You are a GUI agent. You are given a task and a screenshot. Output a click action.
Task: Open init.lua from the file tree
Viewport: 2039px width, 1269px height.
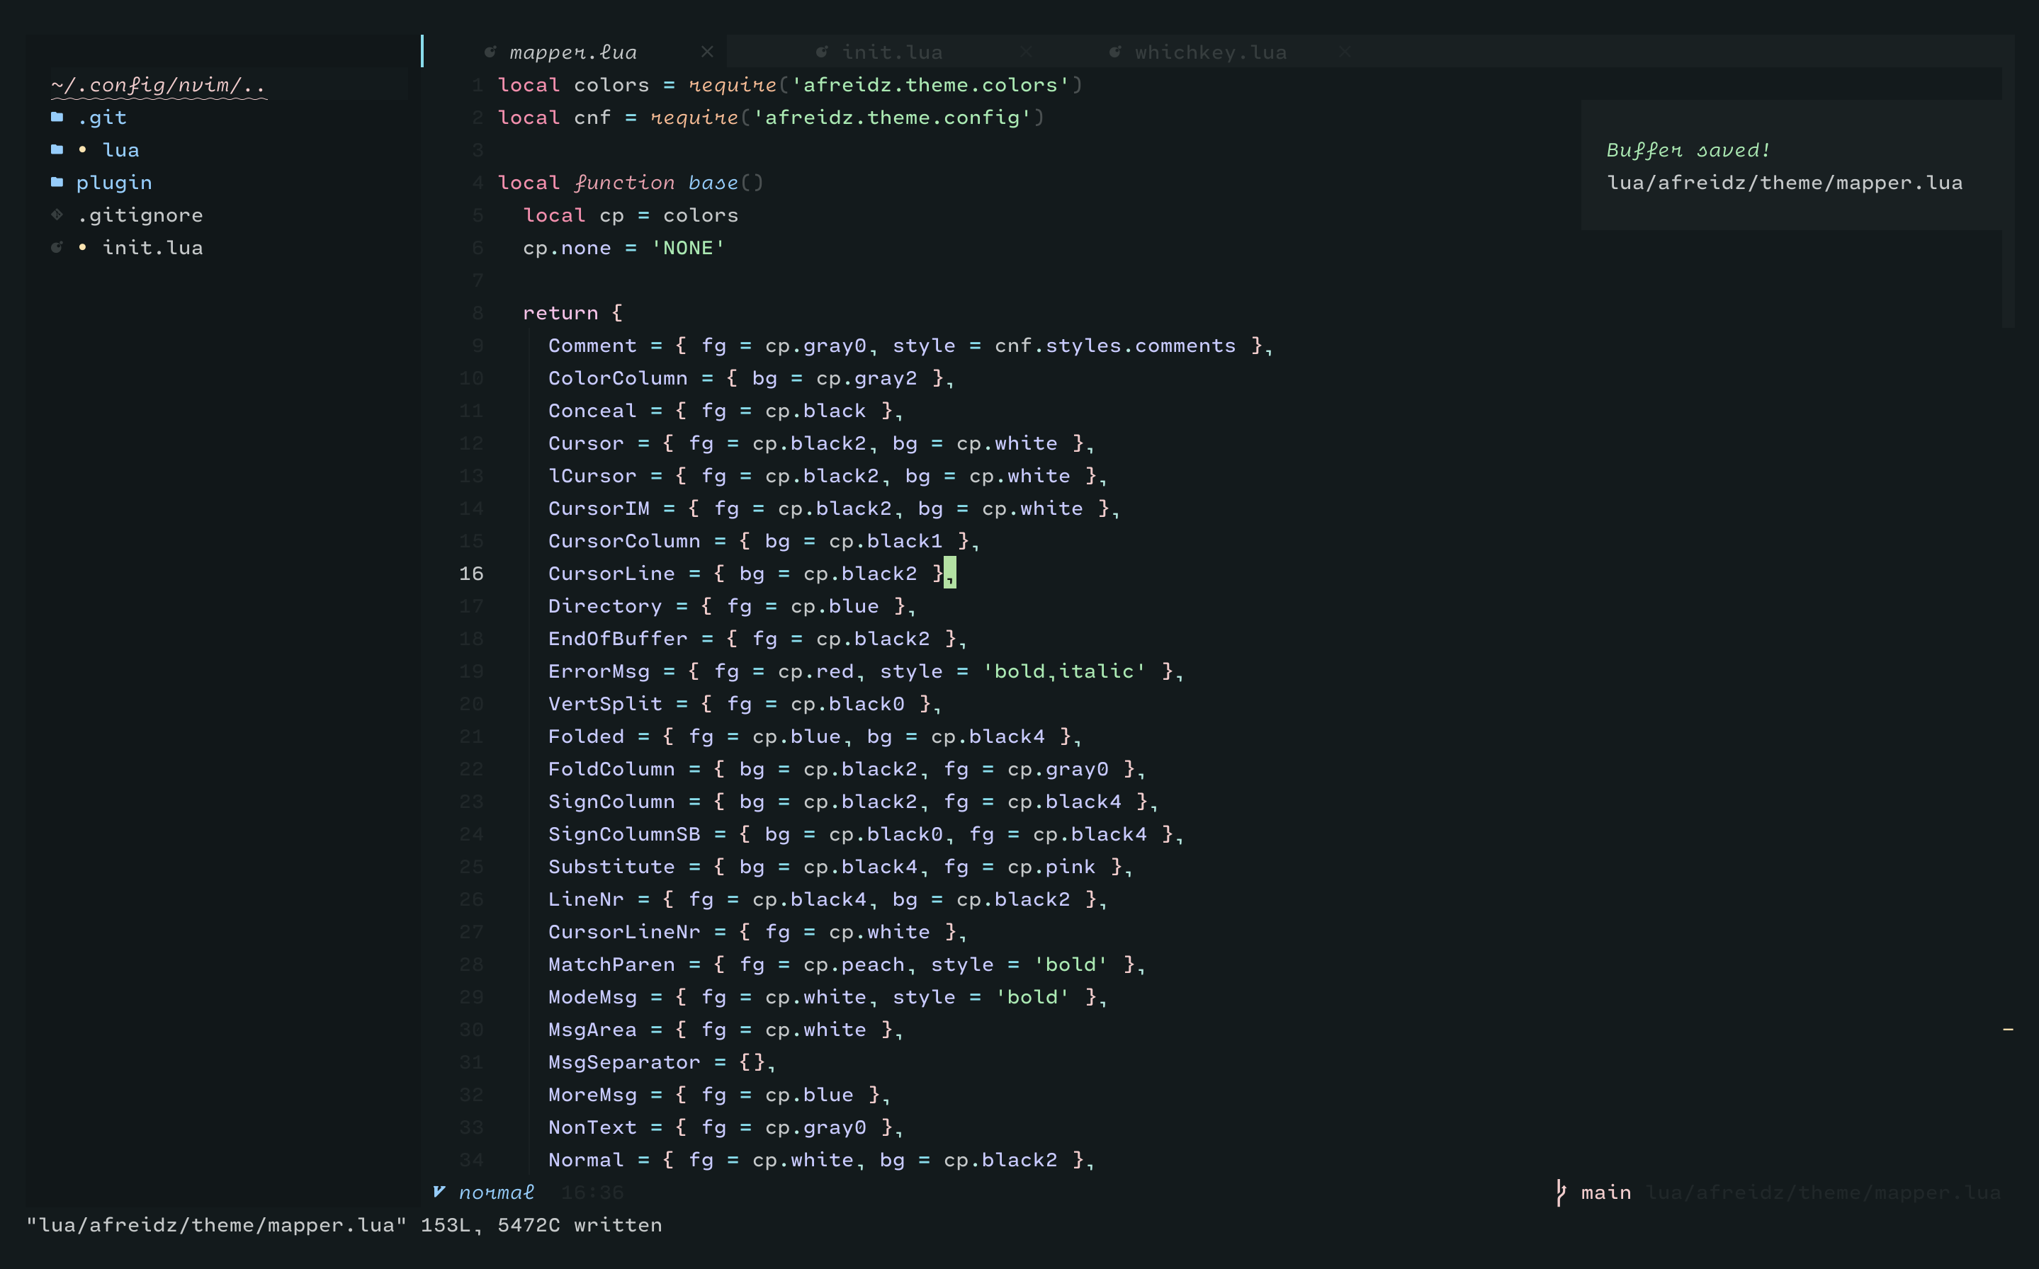click(153, 249)
